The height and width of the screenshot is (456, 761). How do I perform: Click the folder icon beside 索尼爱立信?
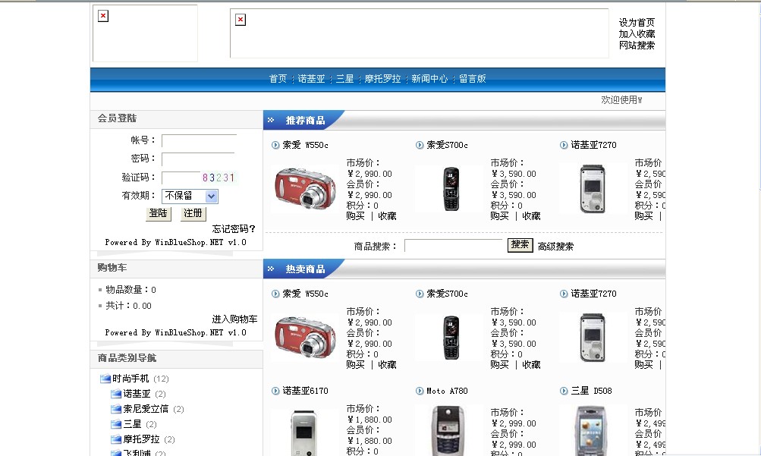coord(116,409)
